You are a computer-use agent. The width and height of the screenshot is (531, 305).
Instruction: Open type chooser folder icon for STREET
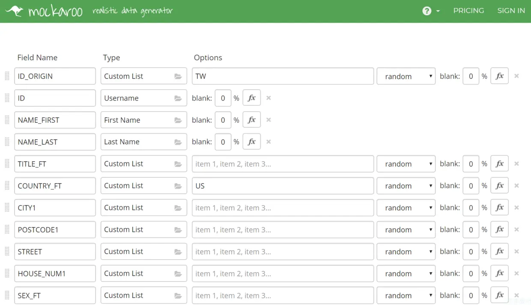coord(178,252)
